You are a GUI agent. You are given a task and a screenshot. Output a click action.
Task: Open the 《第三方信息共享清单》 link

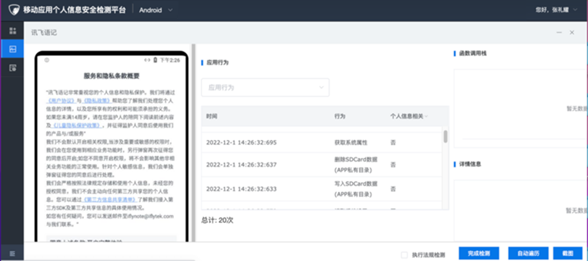(x=110, y=200)
